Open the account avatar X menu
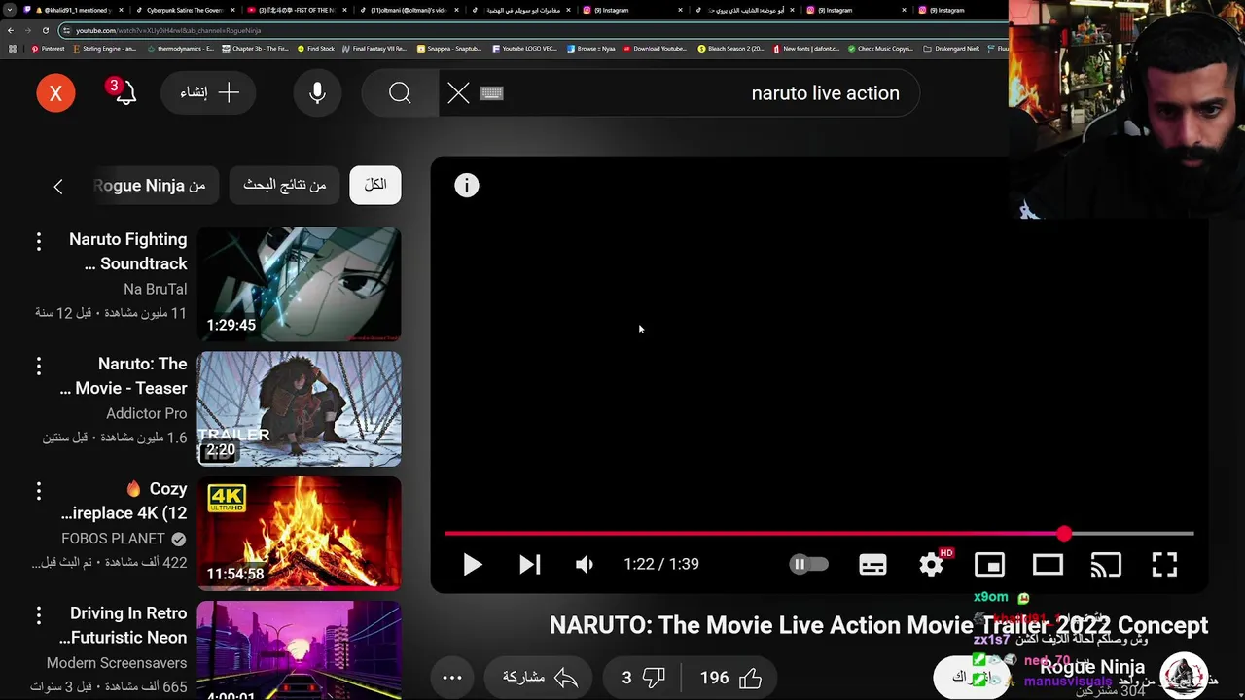The height and width of the screenshot is (700, 1245). click(x=55, y=93)
